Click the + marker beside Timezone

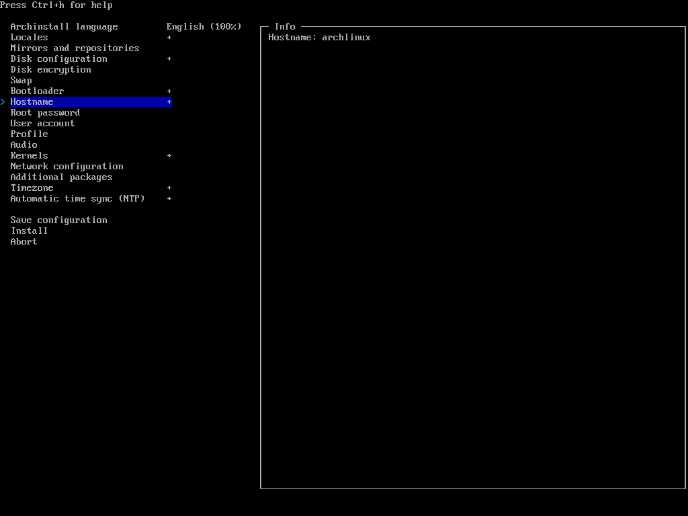[x=169, y=188]
